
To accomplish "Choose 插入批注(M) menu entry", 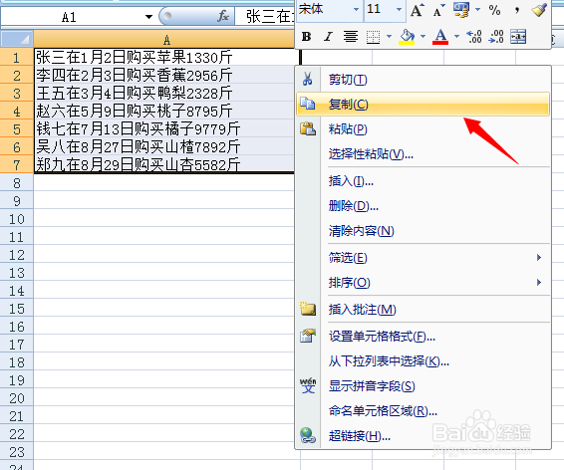I will [x=423, y=310].
